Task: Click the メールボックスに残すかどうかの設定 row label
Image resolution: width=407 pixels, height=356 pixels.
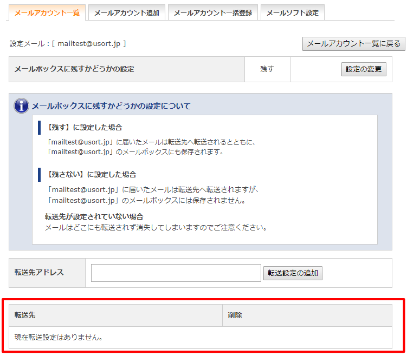Action: [x=74, y=69]
